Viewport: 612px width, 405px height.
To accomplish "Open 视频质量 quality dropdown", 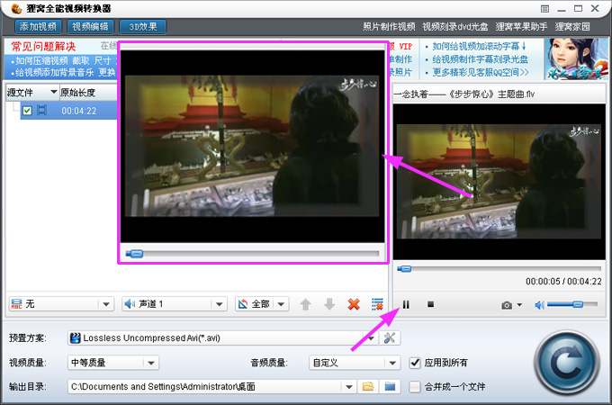I will (113, 363).
